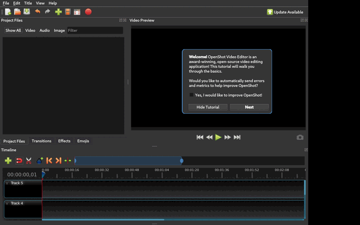360x225 pixels.
Task: Toggle timeline snapping magnet icon
Action: (19, 161)
